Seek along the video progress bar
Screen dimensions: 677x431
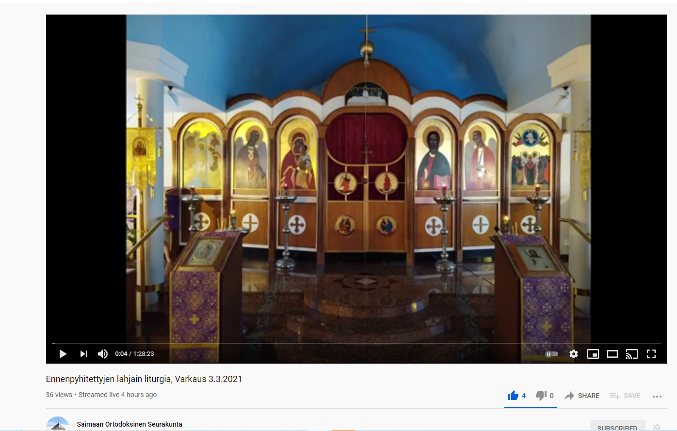pyautogui.click(x=356, y=343)
